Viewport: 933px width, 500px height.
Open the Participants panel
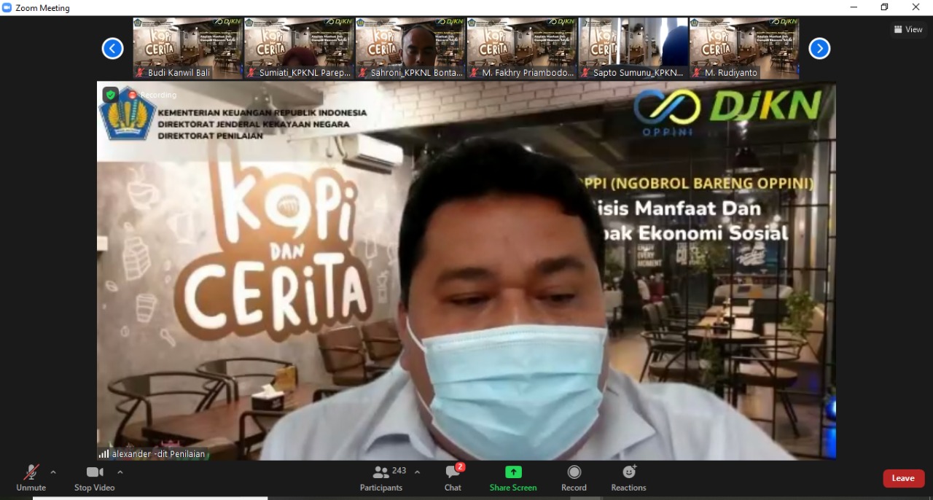381,477
